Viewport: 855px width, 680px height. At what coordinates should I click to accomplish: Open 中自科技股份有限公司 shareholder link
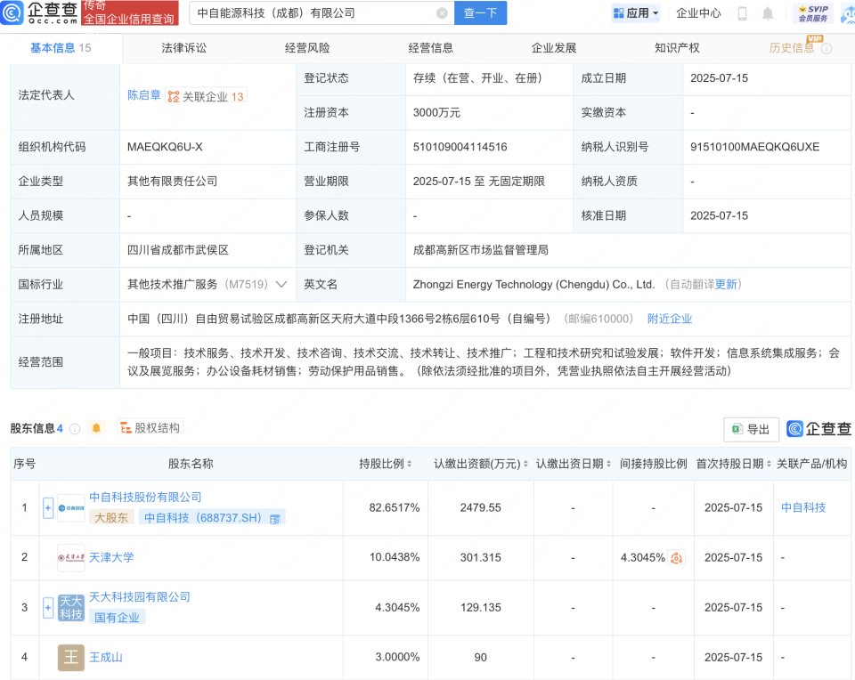pyautogui.click(x=145, y=497)
